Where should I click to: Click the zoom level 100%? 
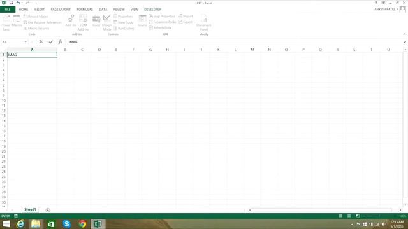(402, 216)
